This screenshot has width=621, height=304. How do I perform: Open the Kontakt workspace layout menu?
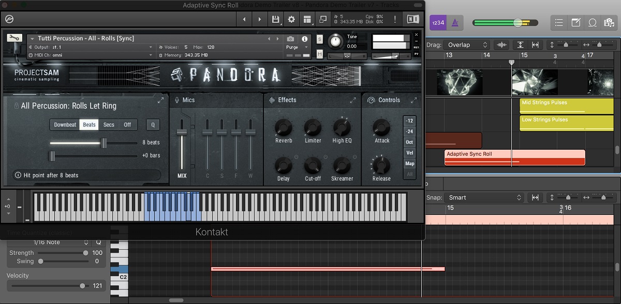(x=307, y=20)
